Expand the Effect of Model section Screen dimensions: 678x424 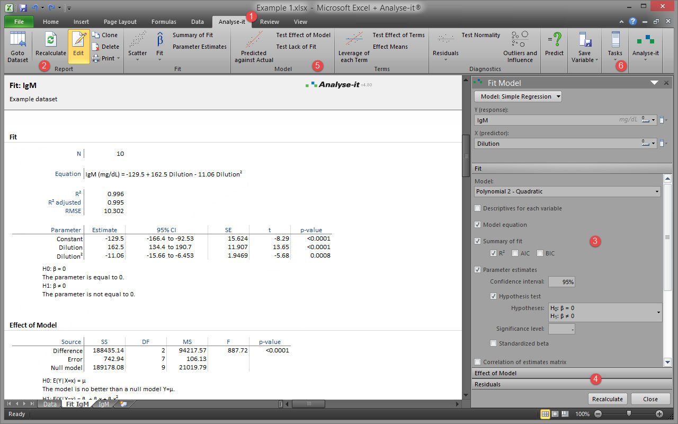(572, 373)
